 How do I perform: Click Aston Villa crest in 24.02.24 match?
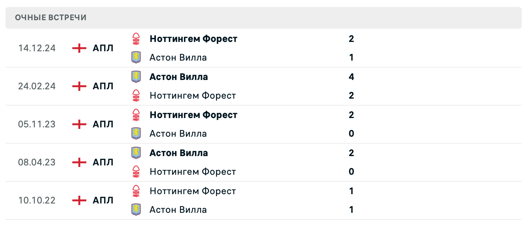point(136,77)
